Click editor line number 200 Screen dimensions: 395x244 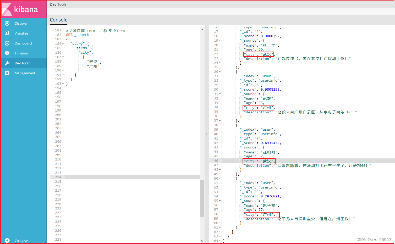58,115
